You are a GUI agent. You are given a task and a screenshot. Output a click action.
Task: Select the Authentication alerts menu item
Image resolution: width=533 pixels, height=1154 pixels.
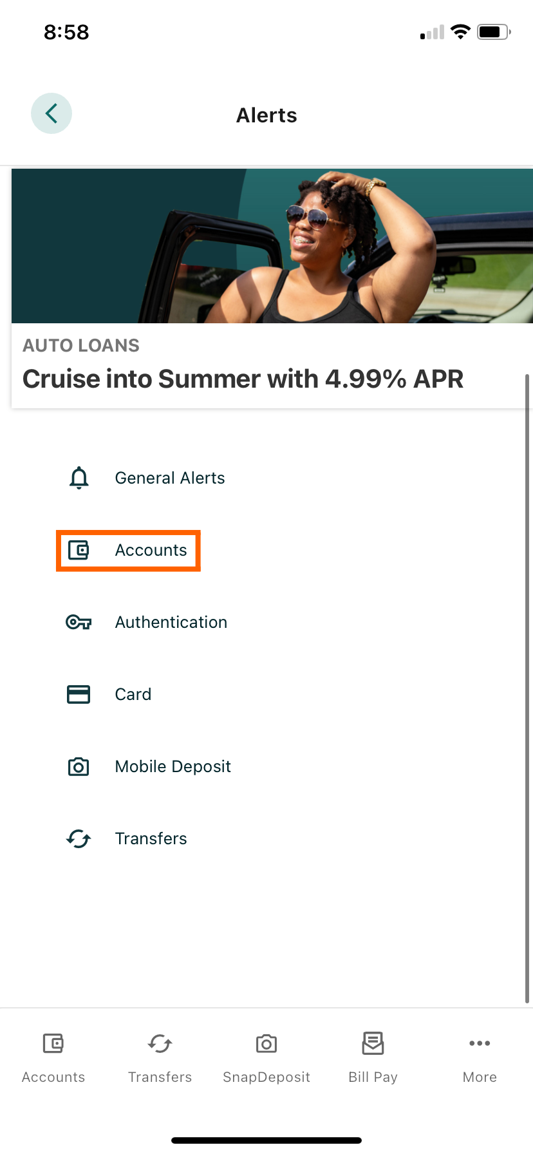tap(171, 622)
